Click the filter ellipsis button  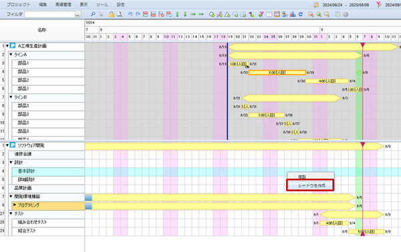pos(78,15)
